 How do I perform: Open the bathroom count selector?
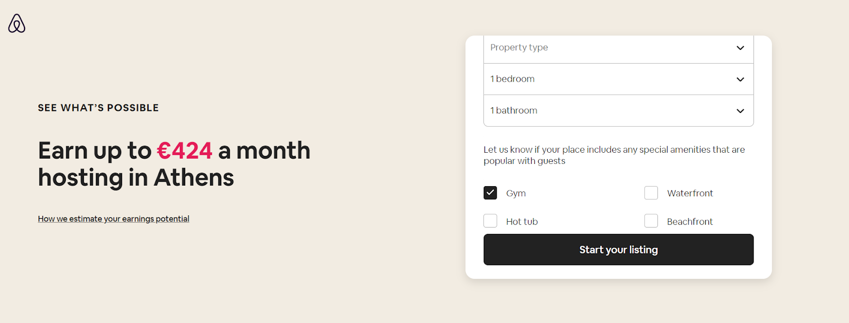(x=618, y=111)
